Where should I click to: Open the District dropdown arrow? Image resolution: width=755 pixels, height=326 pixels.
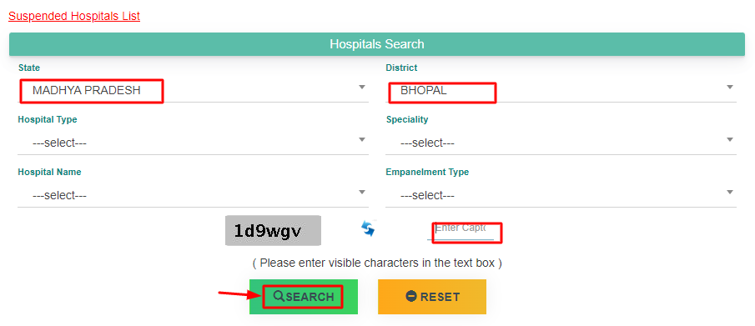(x=730, y=88)
